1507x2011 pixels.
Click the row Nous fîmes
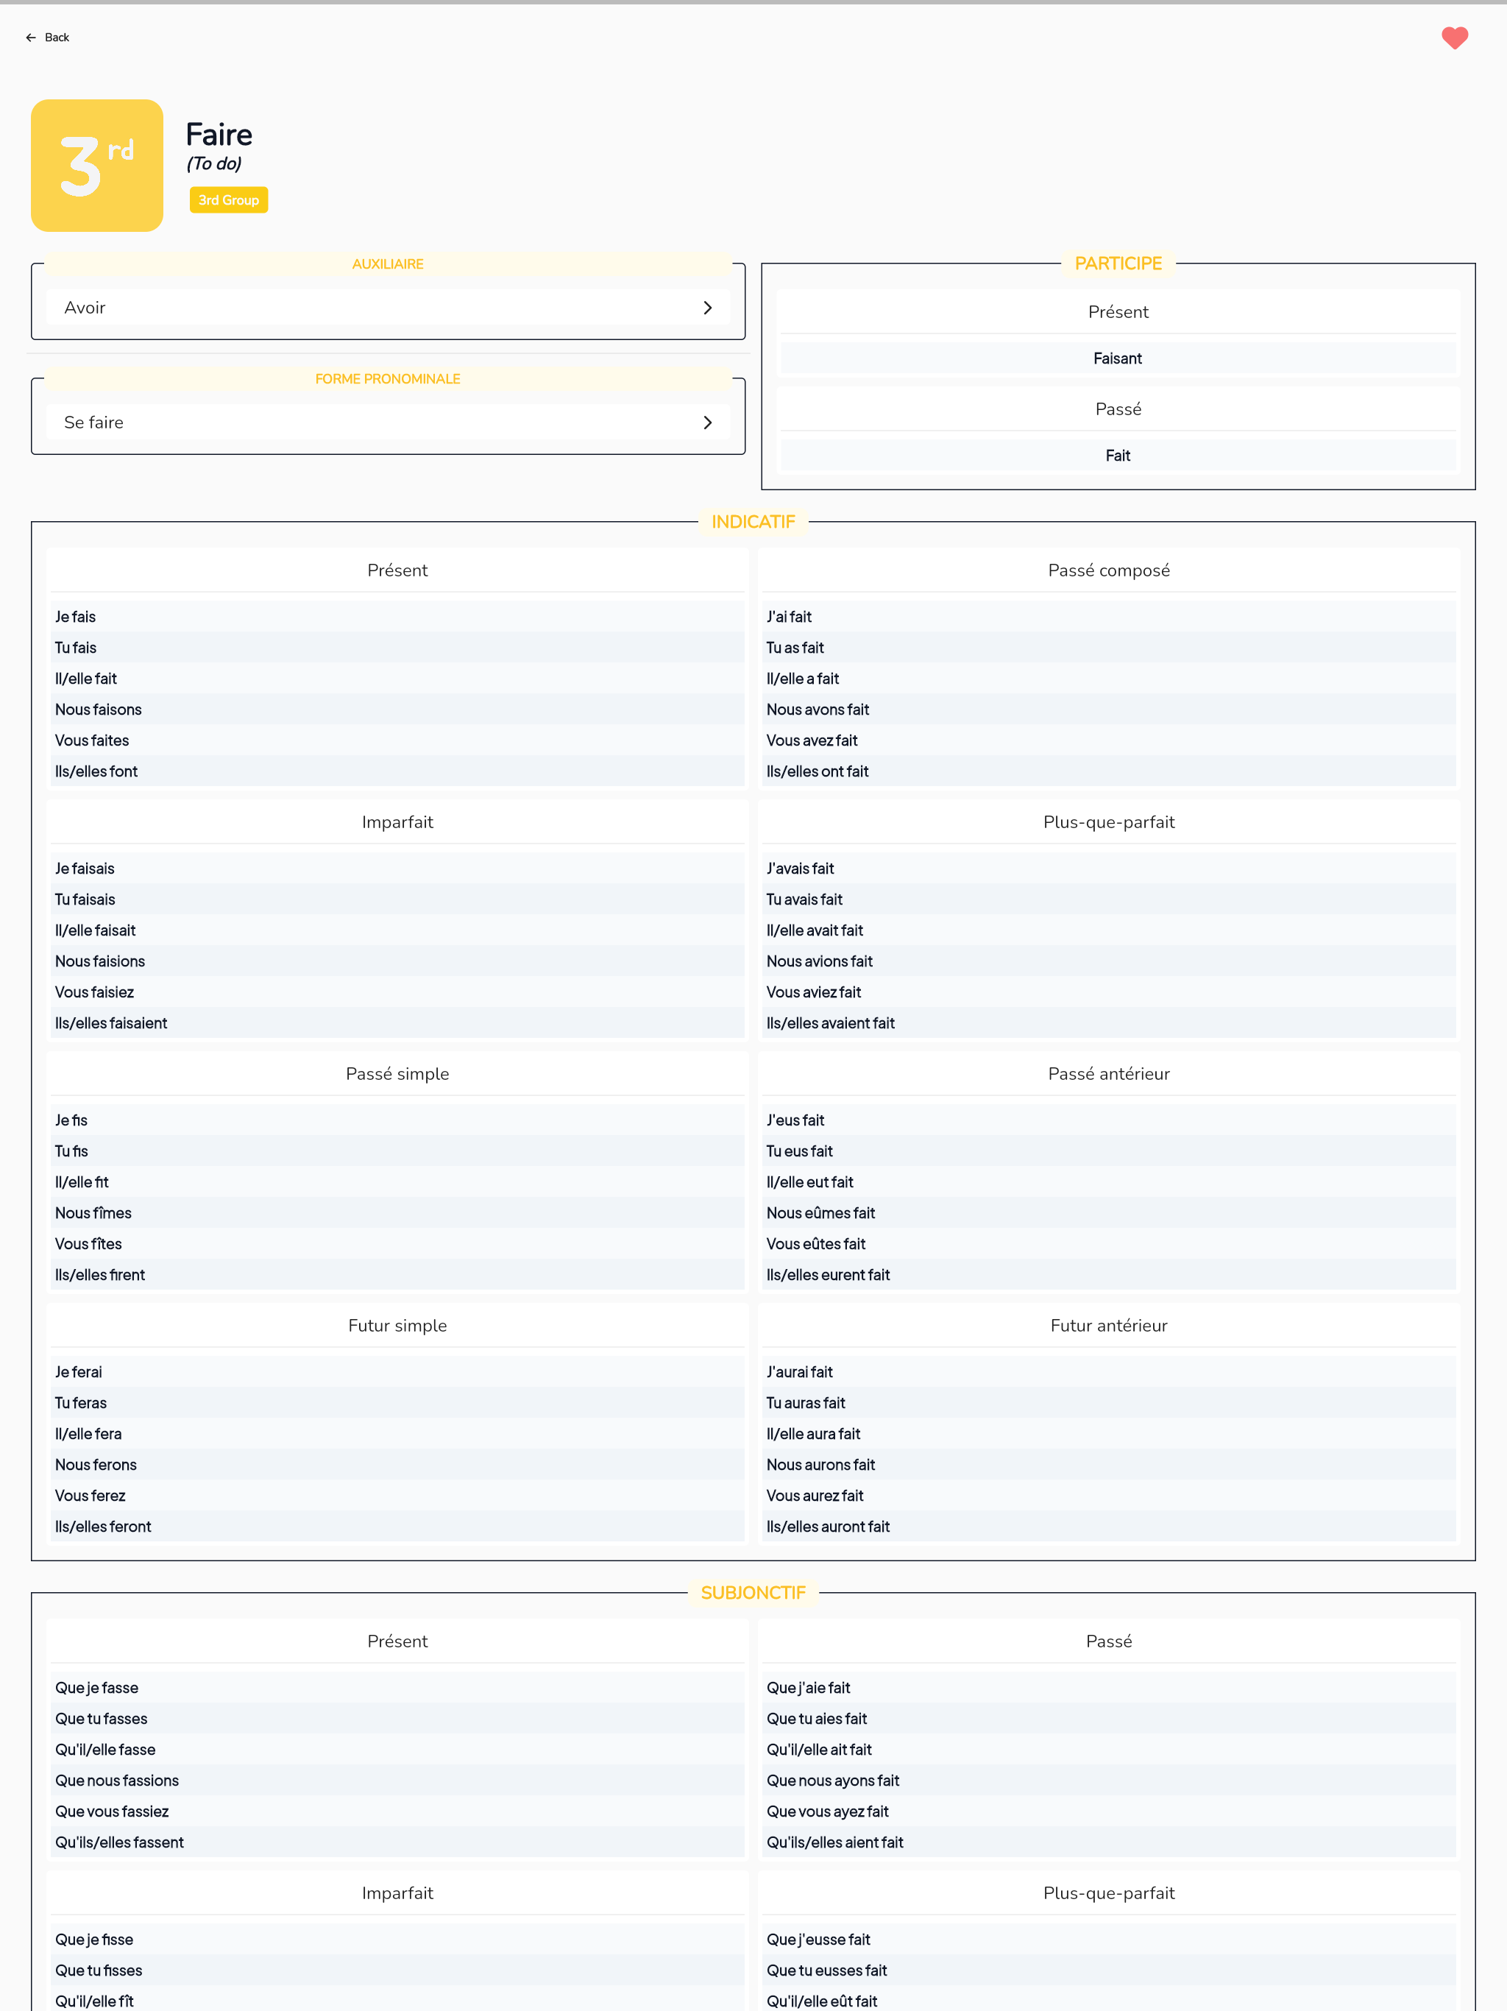(397, 1213)
